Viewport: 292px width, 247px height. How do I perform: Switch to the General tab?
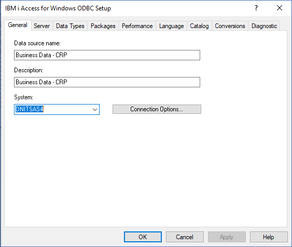point(18,25)
